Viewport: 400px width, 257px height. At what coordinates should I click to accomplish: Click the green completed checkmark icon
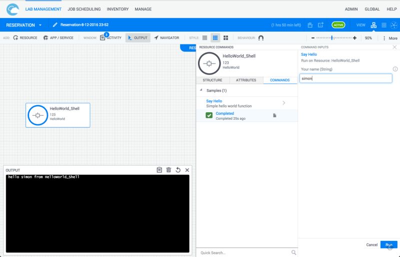coord(209,115)
